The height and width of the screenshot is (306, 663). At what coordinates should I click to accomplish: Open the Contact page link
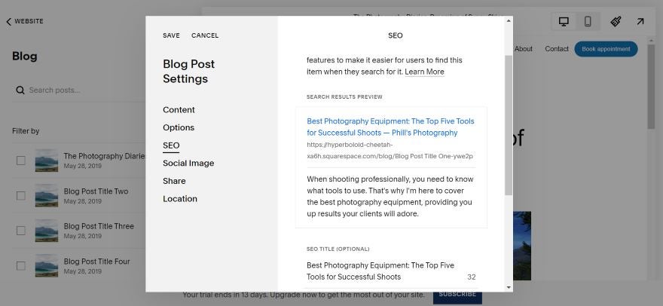coord(557,49)
